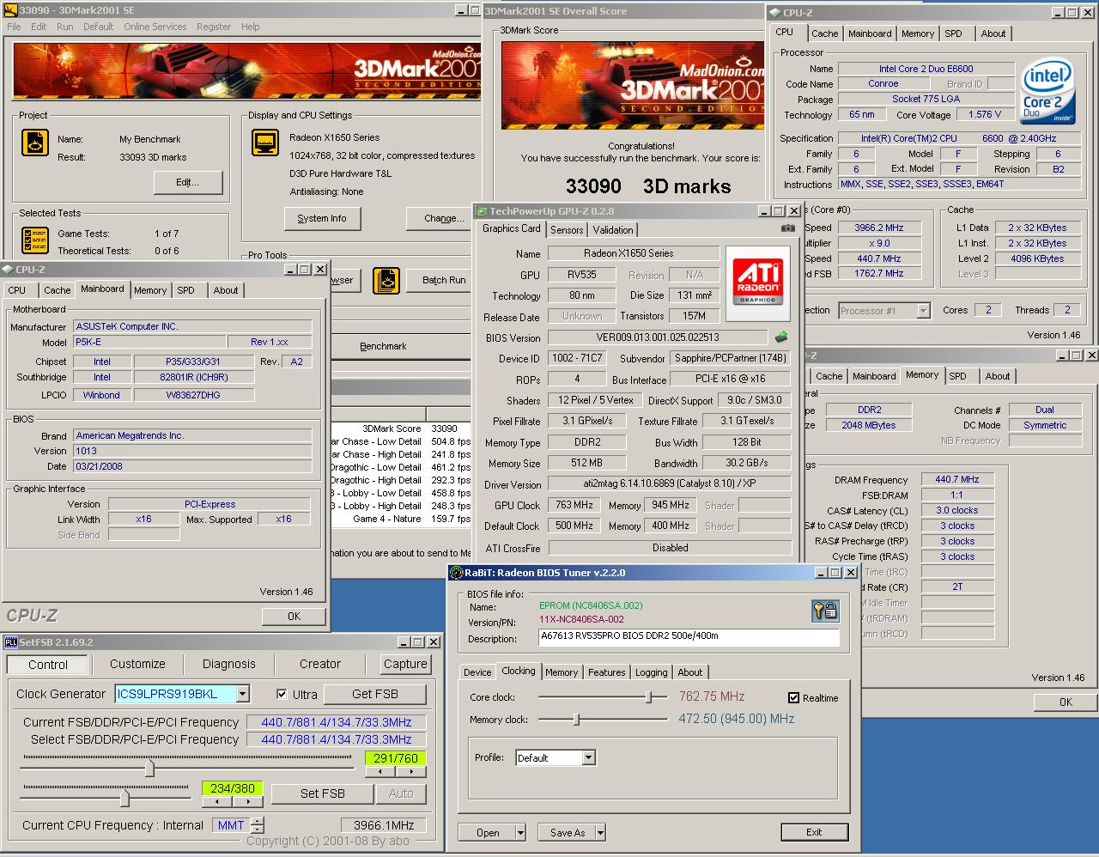Click the Capture button in SetFSB
1099x857 pixels.
click(x=405, y=664)
